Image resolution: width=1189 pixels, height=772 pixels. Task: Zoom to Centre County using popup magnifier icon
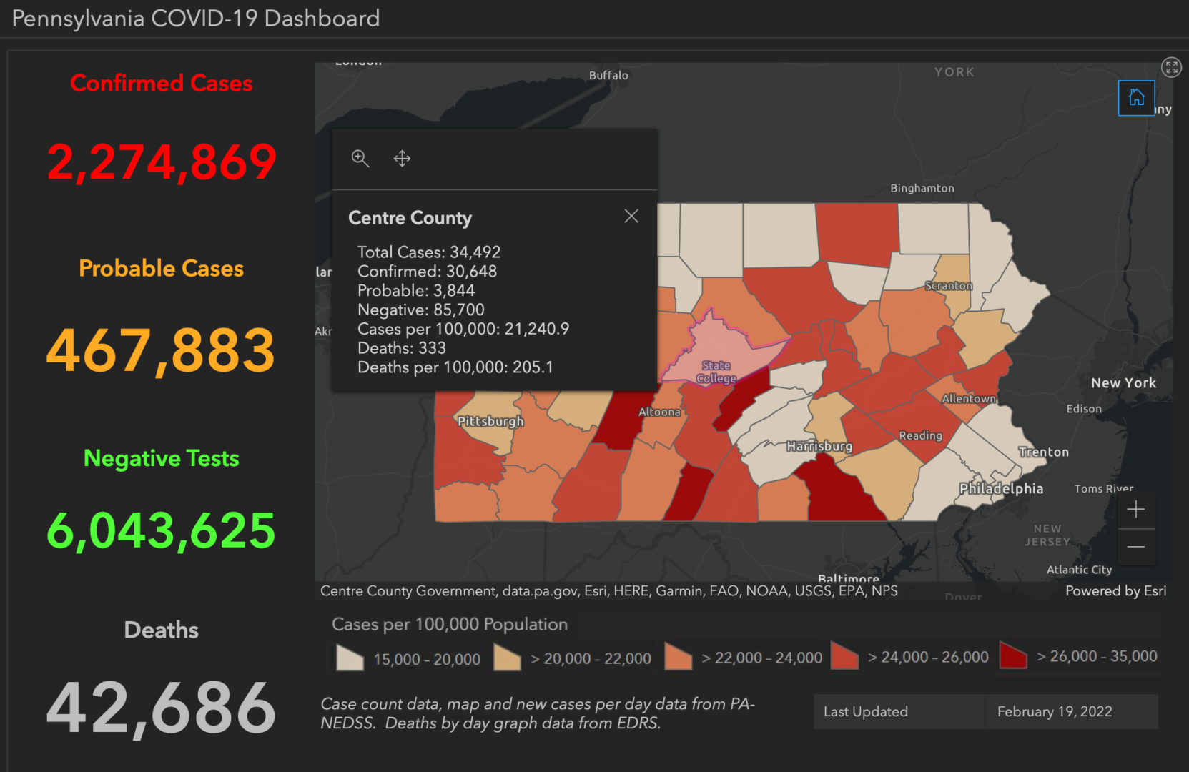pos(360,159)
